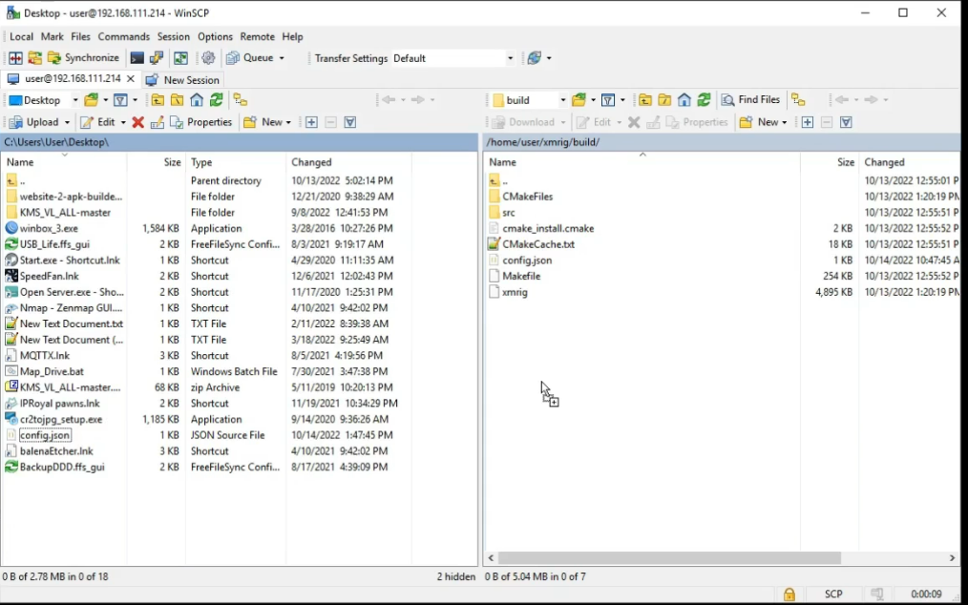Image resolution: width=968 pixels, height=605 pixels.
Task: Select xmrig in the remote panel
Action: (x=515, y=292)
